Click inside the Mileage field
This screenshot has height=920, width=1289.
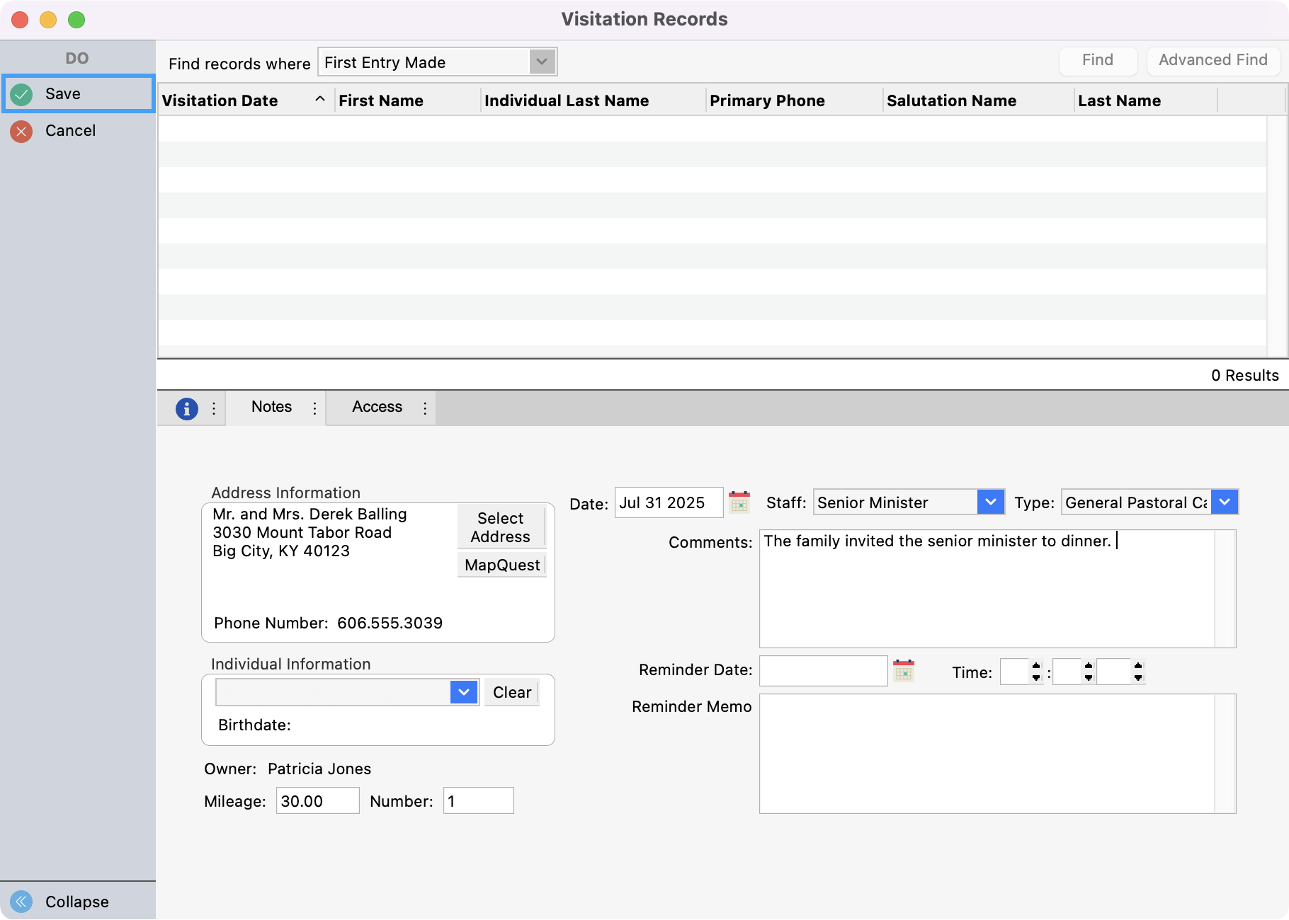(x=317, y=800)
